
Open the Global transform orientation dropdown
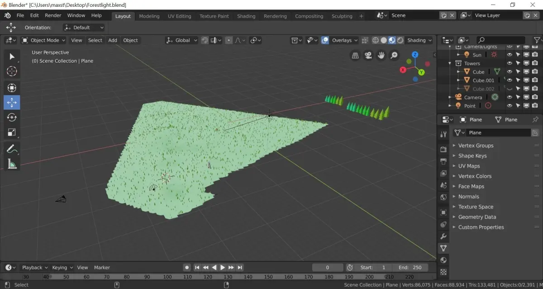coord(182,40)
